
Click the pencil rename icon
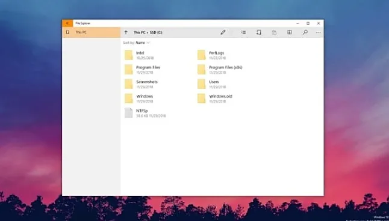pos(223,32)
